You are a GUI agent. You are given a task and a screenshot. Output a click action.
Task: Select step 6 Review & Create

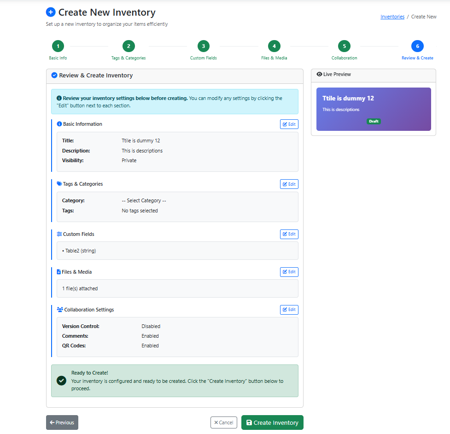pos(417,46)
